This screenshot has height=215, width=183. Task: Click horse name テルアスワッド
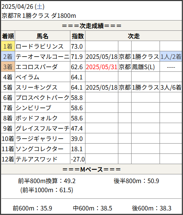[36, 159]
